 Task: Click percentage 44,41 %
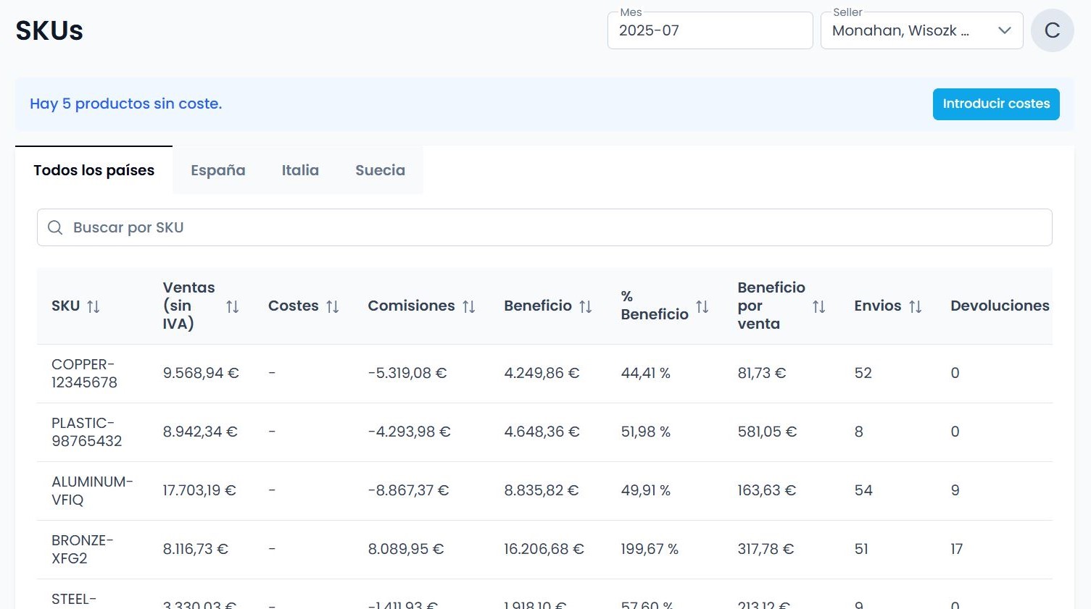click(x=646, y=373)
